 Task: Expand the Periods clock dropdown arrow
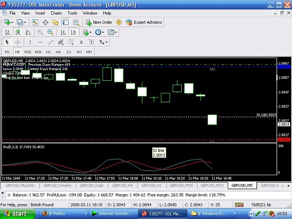(x=103, y=32)
